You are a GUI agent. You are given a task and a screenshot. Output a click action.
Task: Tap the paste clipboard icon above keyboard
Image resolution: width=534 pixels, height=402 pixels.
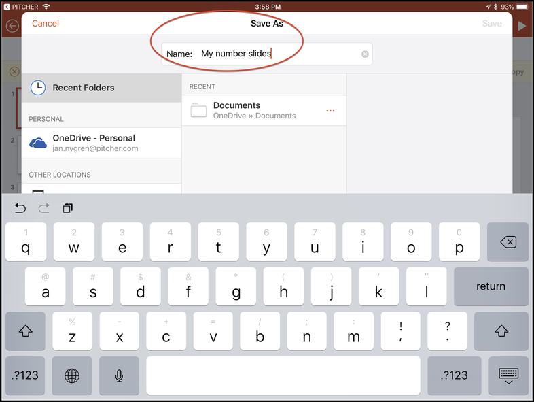click(67, 208)
